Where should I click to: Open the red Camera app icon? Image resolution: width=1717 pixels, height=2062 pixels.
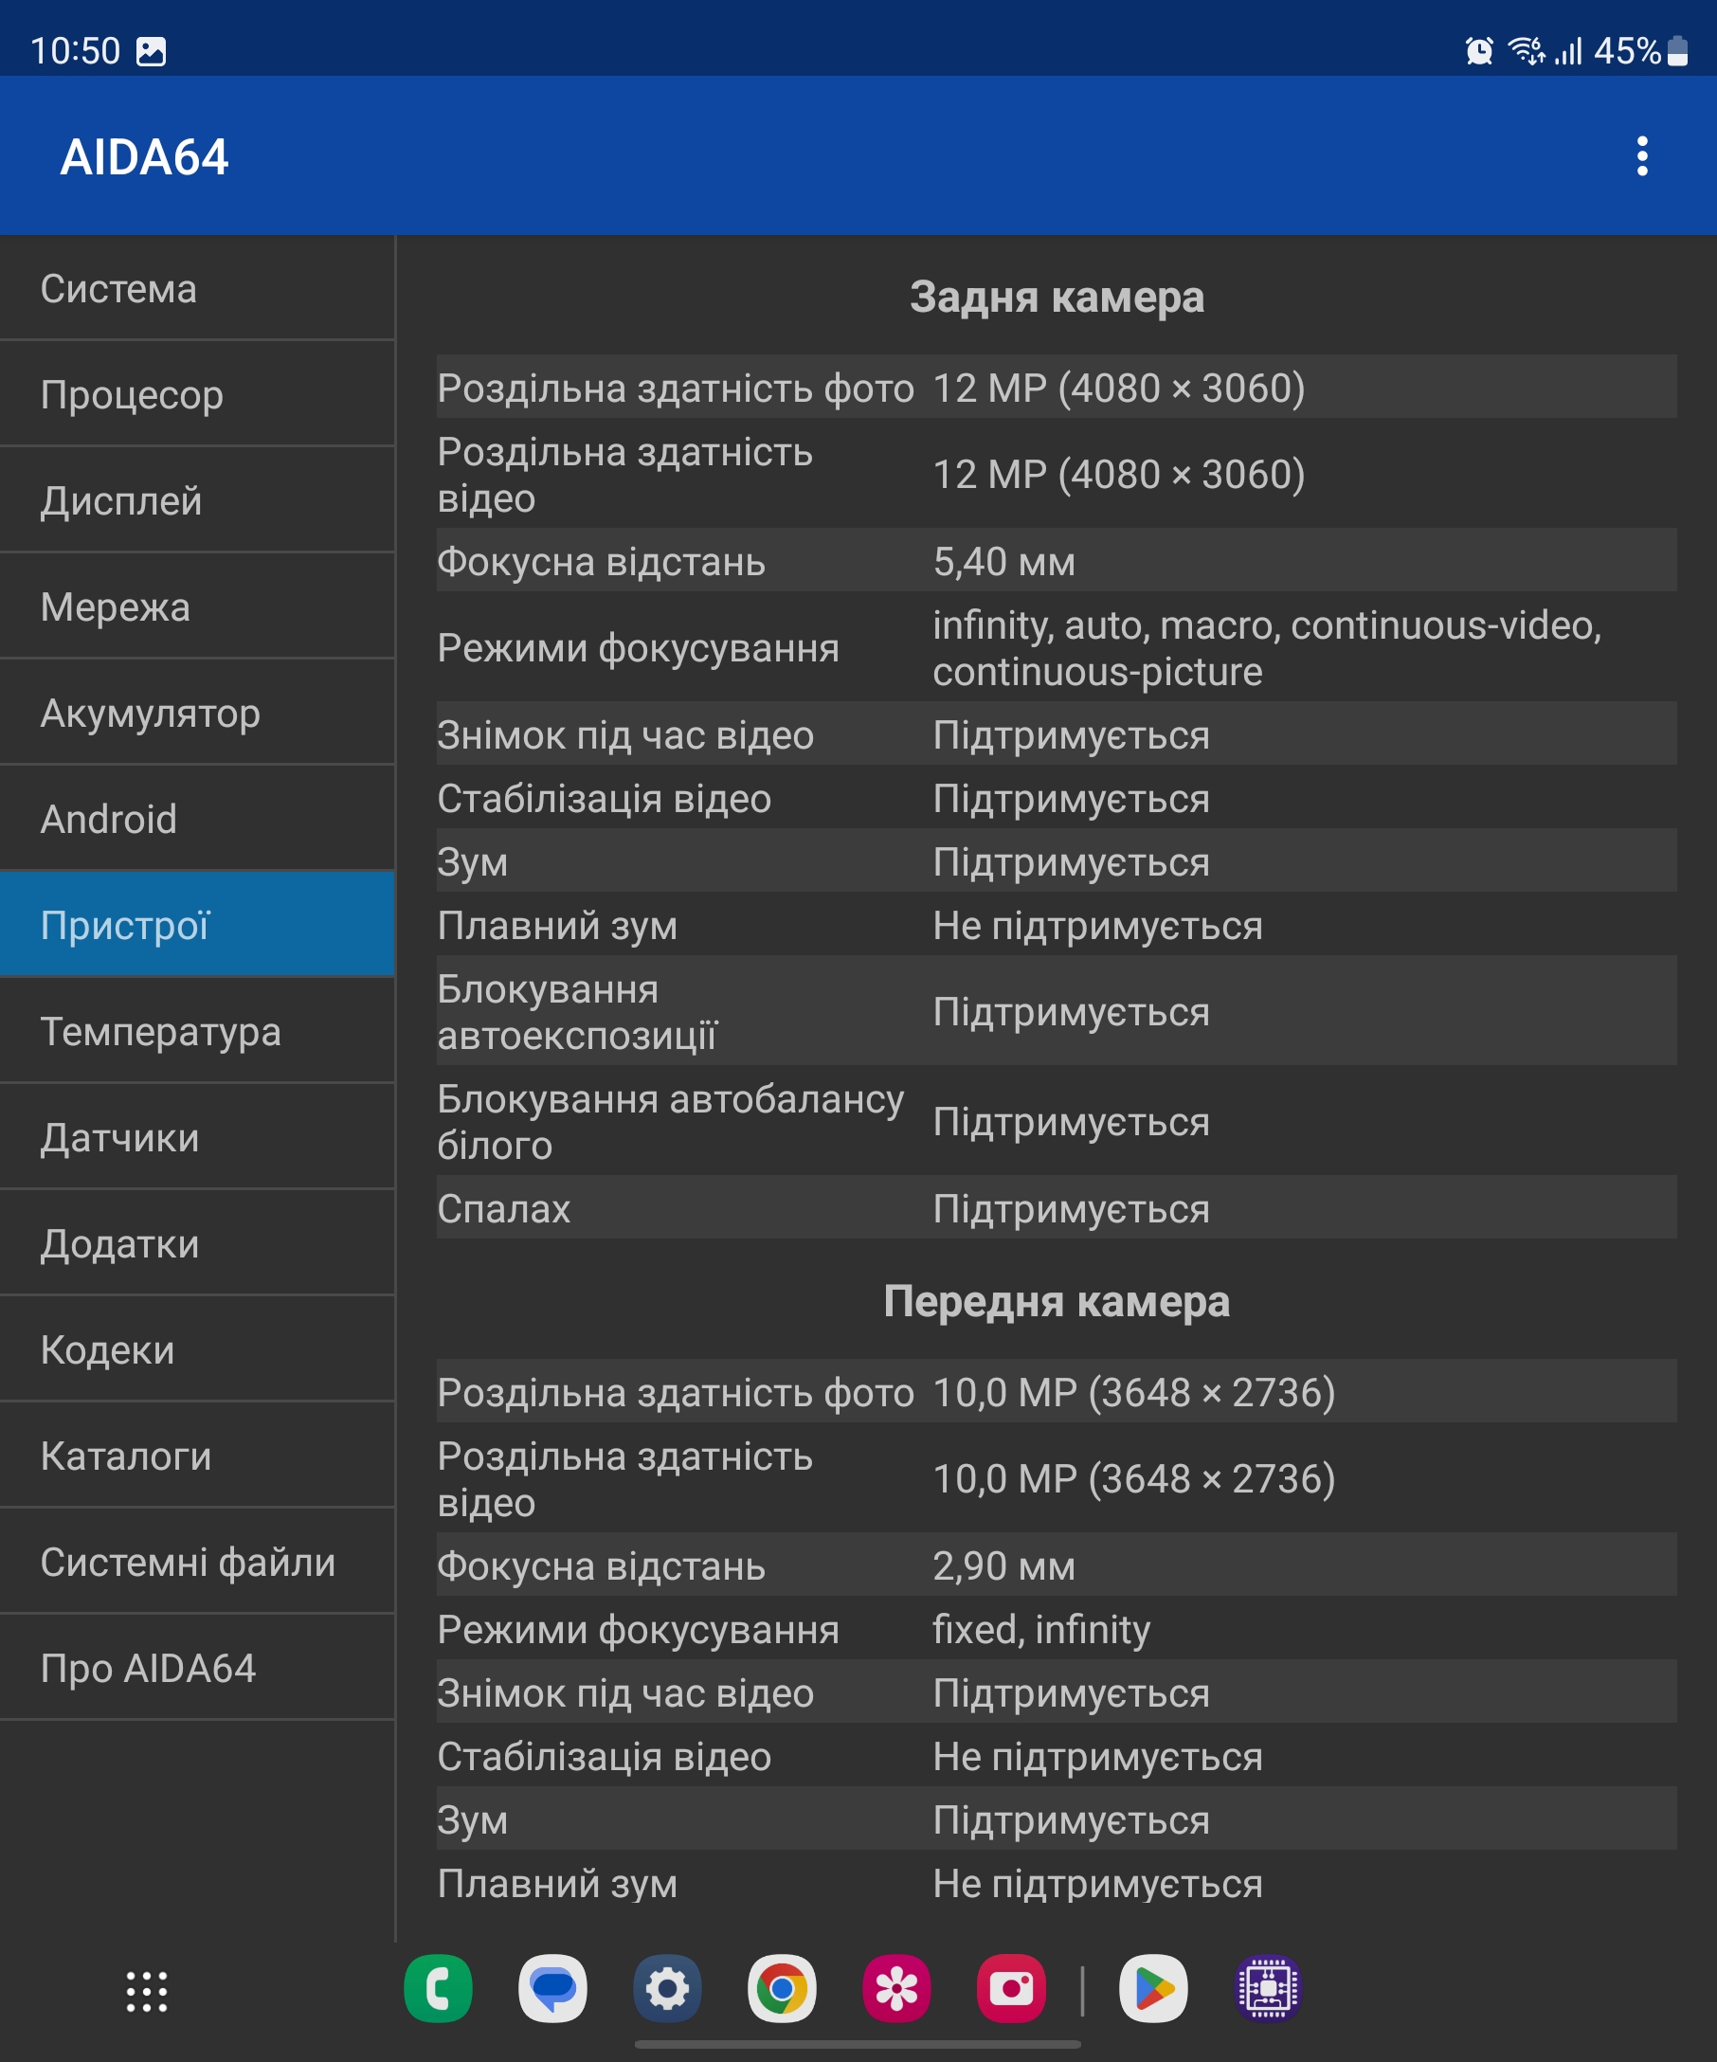1011,1989
